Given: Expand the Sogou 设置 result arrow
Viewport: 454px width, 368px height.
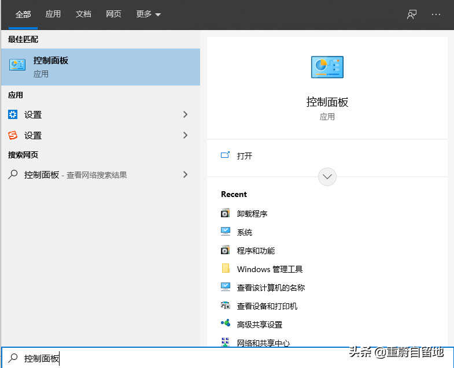Looking at the screenshot, I should [185, 135].
